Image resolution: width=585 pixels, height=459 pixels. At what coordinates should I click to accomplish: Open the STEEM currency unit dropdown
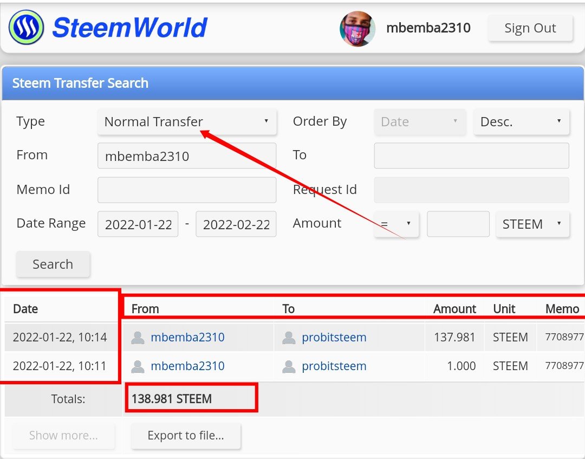point(532,224)
